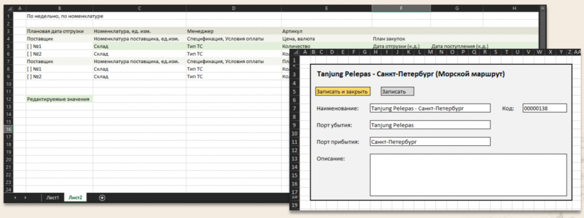Viewport: 584px width, 218px height.
Task: Click 'Количество' cell in row 5
Action: (x=327, y=47)
